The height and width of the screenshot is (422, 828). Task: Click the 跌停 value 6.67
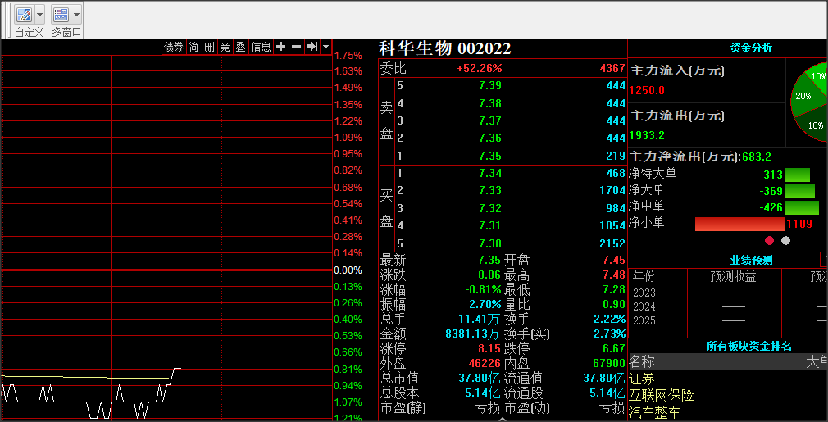(614, 349)
